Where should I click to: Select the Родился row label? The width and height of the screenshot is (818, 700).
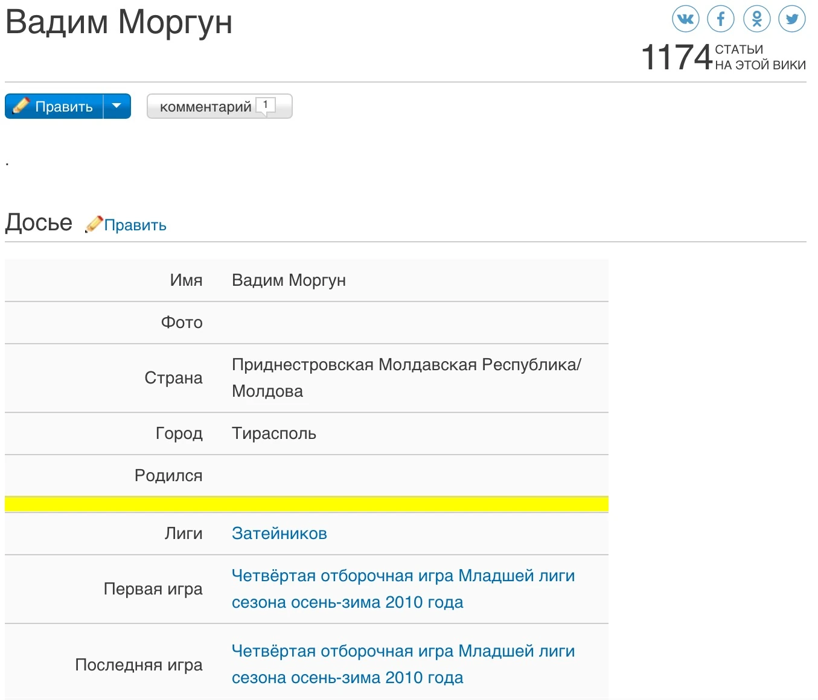(168, 476)
